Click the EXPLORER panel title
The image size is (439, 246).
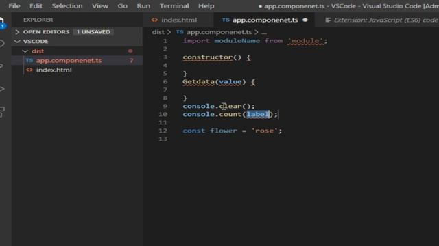pyautogui.click(x=38, y=20)
